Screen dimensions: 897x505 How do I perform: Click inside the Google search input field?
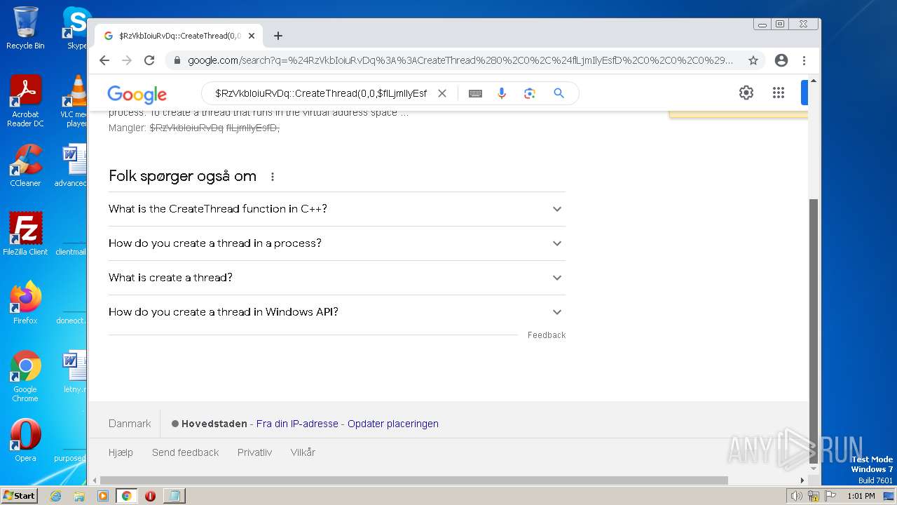321,93
